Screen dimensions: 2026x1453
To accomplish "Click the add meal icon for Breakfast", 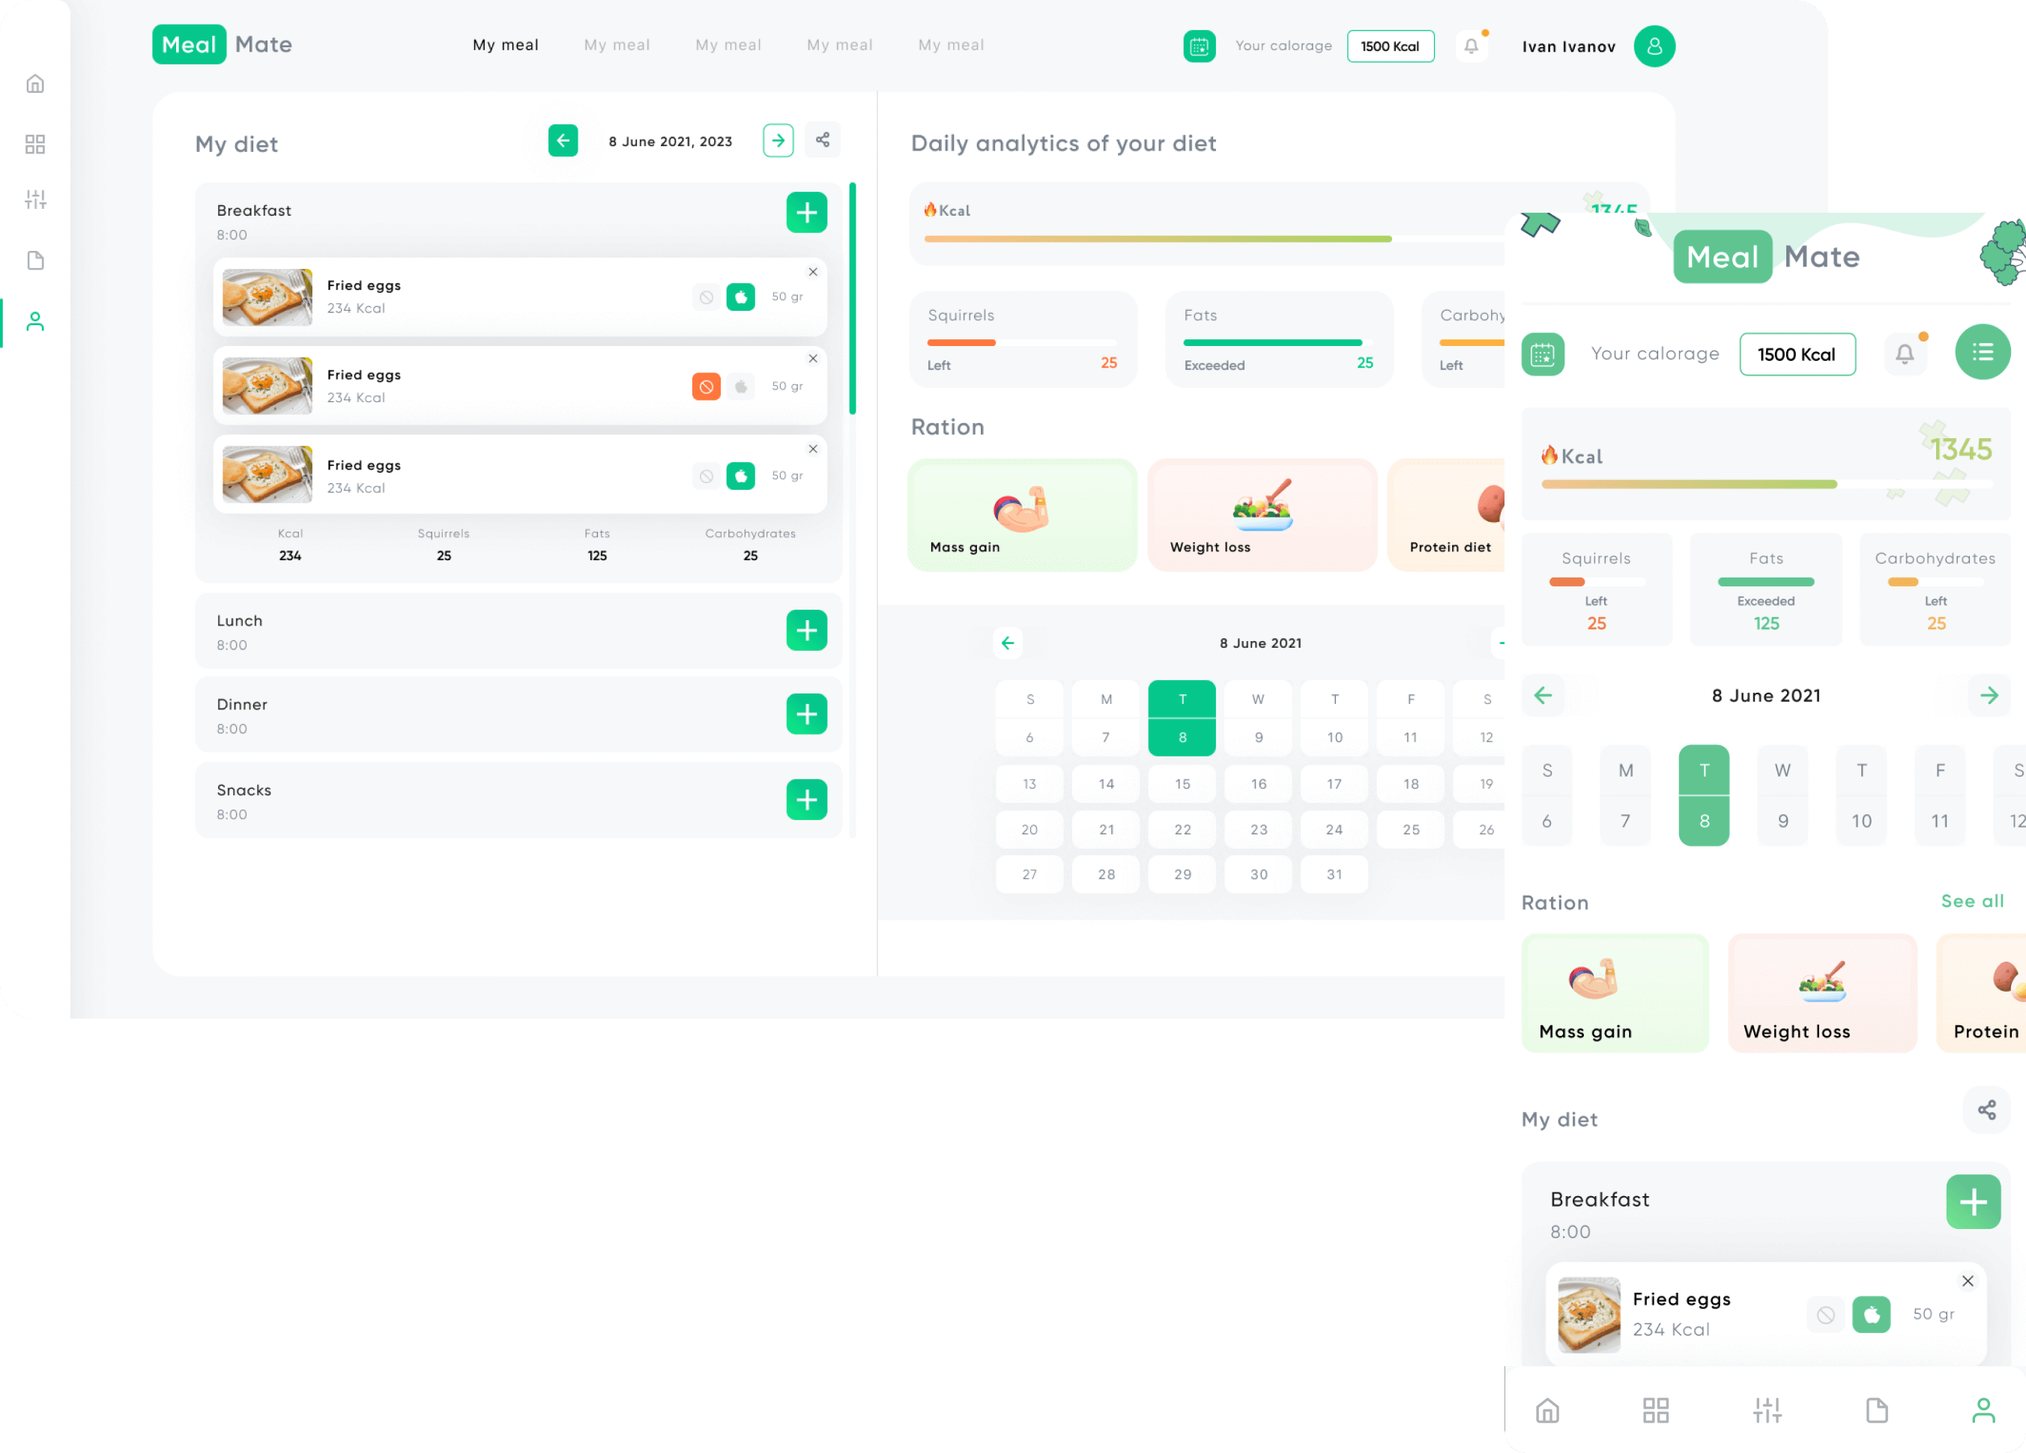I will [x=807, y=210].
